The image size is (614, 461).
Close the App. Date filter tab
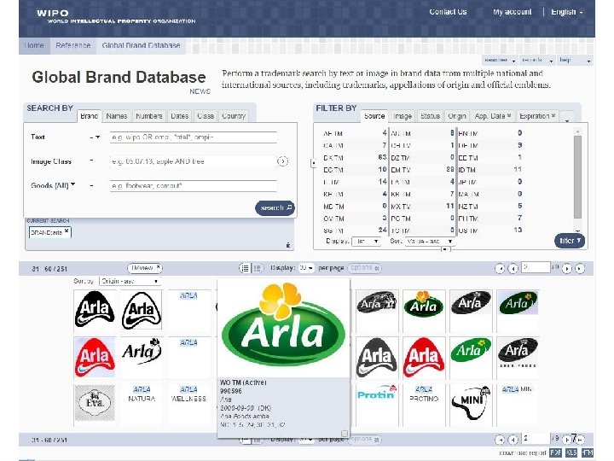[x=509, y=115]
